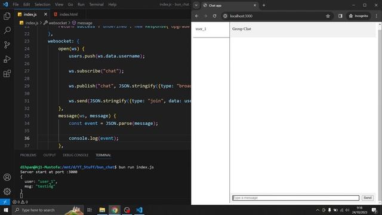
Task: Open the Go menu
Action: point(70,4)
